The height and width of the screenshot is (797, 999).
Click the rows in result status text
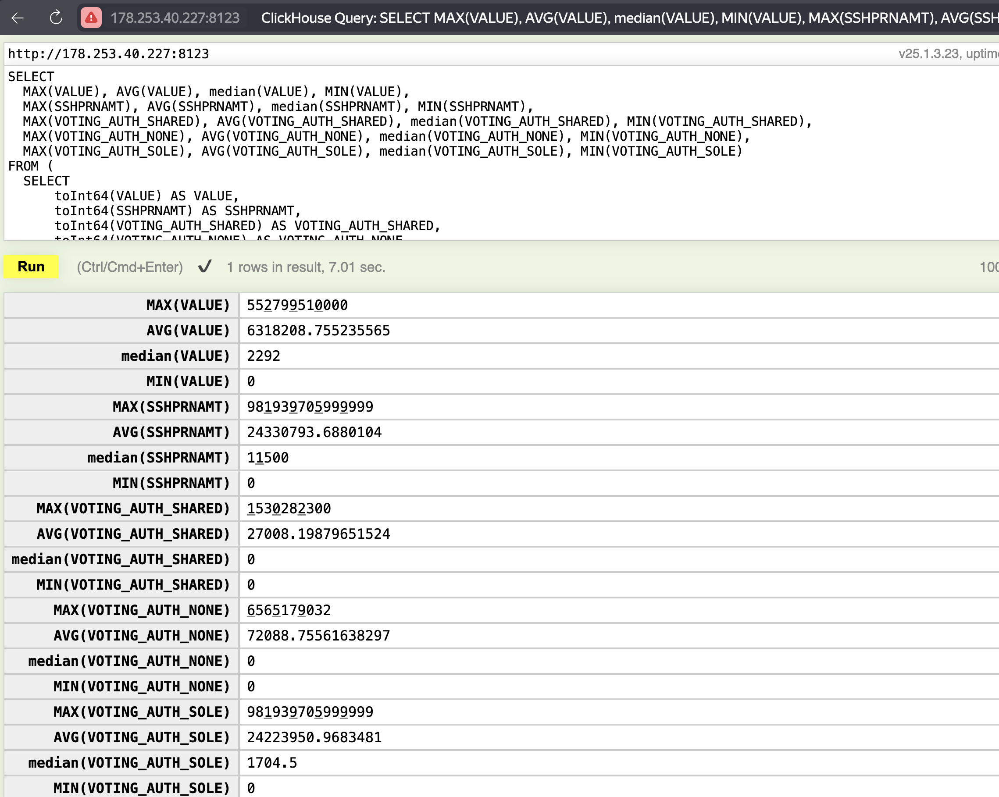pyautogui.click(x=306, y=267)
